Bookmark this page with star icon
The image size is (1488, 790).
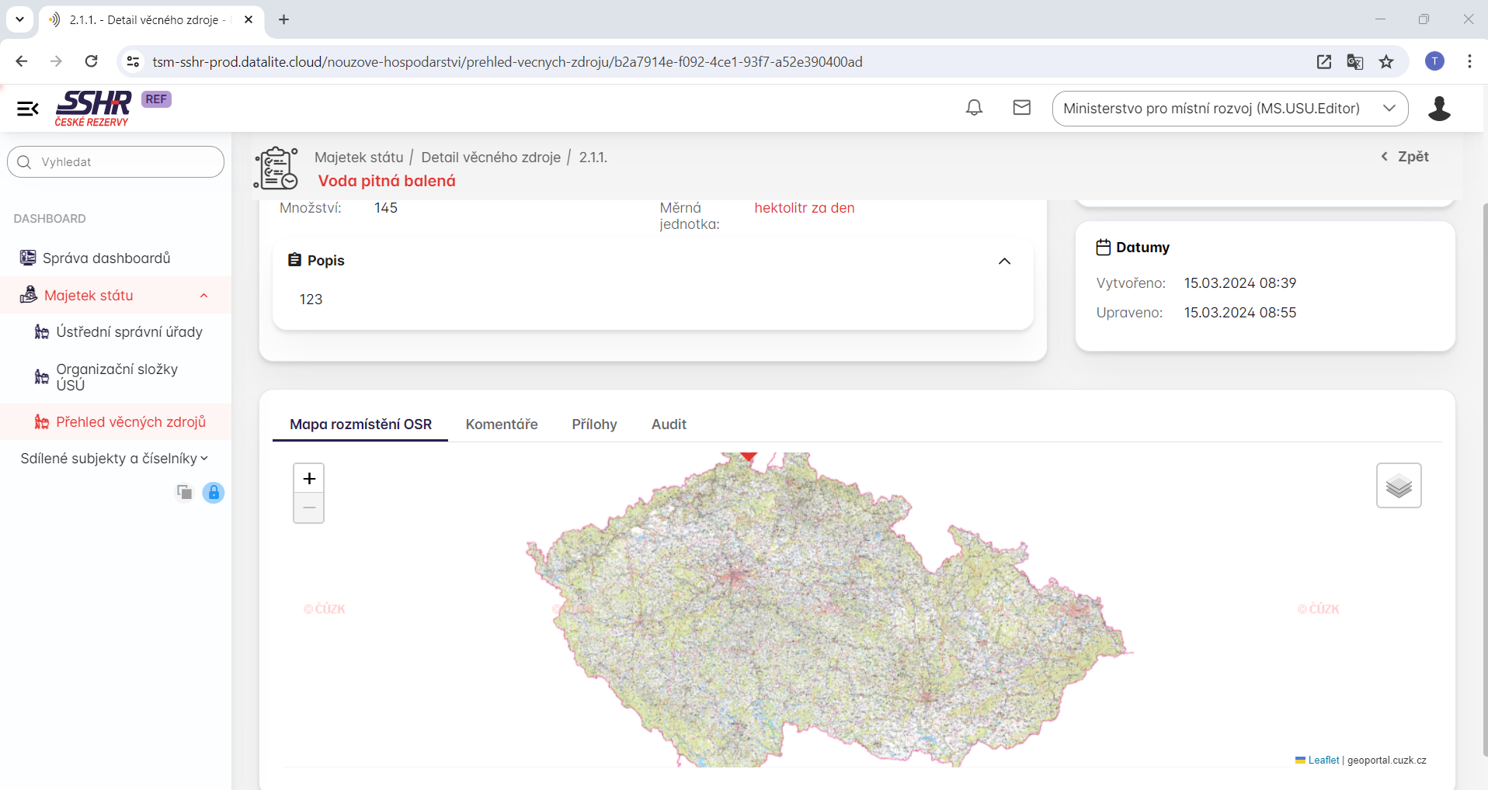(1386, 62)
